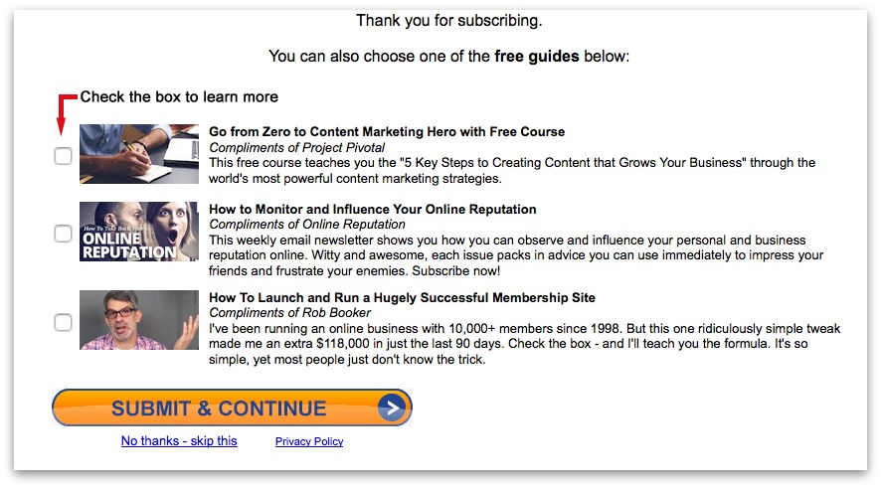Select the Online Reputation thumbnail image
This screenshot has width=881, height=488.
pyautogui.click(x=139, y=232)
